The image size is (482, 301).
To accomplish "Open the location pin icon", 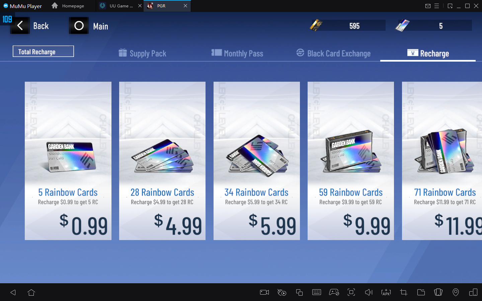I will pyautogui.click(x=456, y=292).
